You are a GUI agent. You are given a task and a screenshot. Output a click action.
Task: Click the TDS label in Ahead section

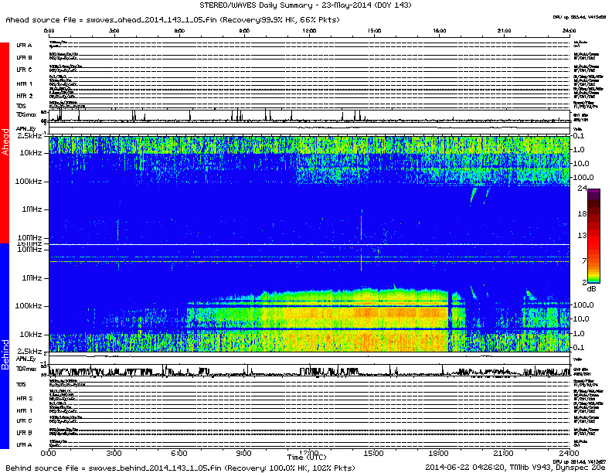[x=21, y=106]
